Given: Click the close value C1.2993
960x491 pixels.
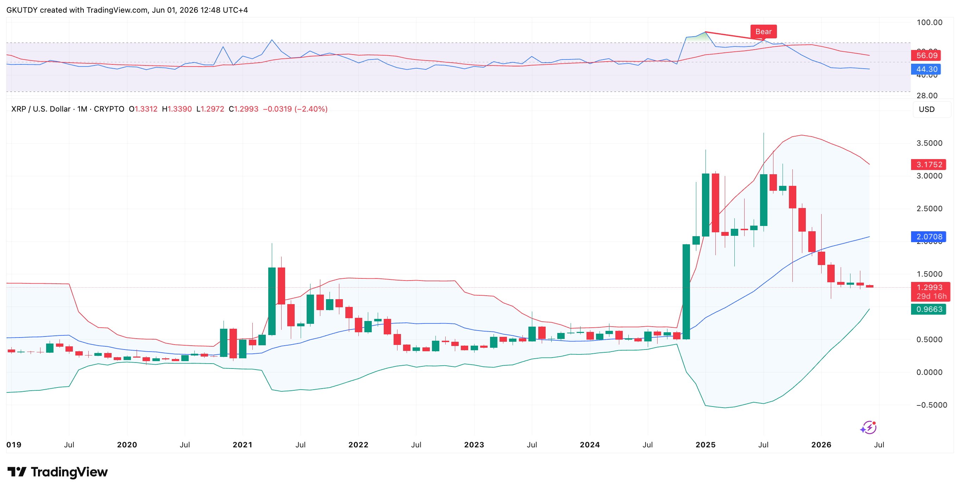Looking at the screenshot, I should point(243,109).
